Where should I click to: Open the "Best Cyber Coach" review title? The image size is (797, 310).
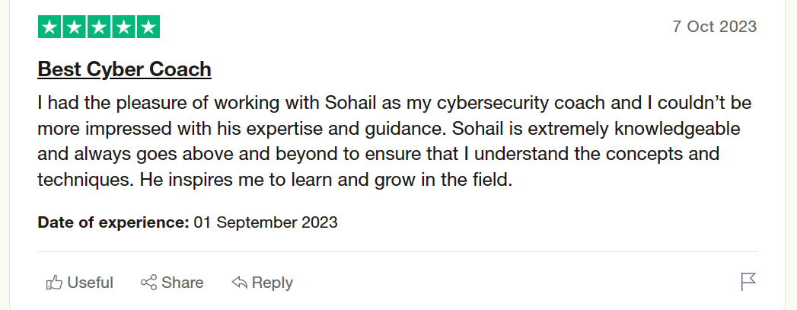click(124, 69)
